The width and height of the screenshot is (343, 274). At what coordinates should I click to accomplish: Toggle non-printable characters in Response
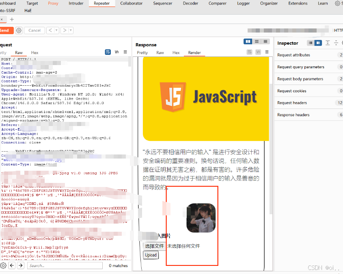(x=258, y=52)
